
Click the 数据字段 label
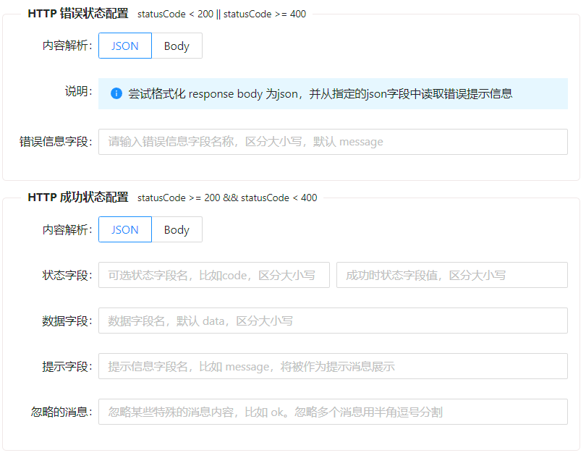[x=67, y=321]
